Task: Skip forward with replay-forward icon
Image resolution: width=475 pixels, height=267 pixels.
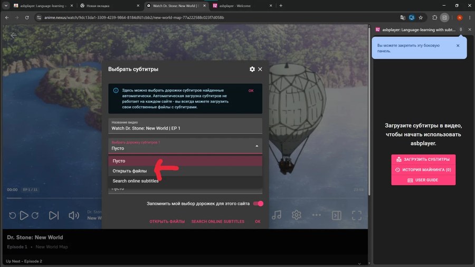Action: (35, 215)
